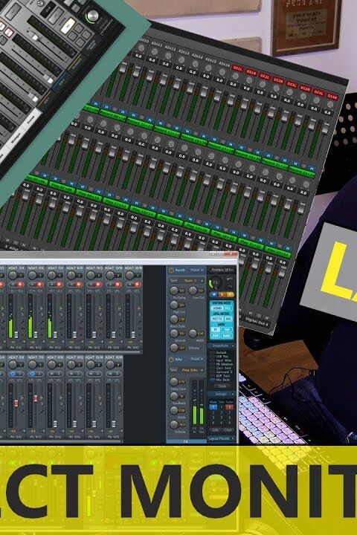The width and height of the screenshot is (357, 535).
Task: Toggle the Names view option
Action: [x=227, y=336]
